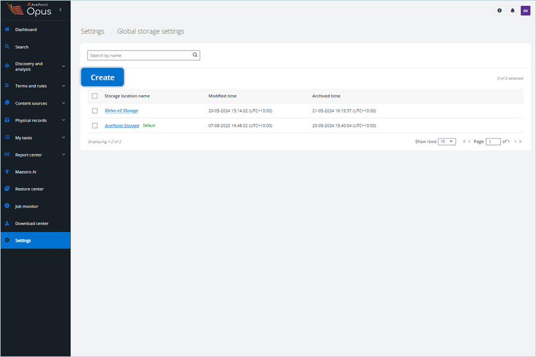The height and width of the screenshot is (357, 536).
Task: Open the information icon in the header
Action: point(500,11)
